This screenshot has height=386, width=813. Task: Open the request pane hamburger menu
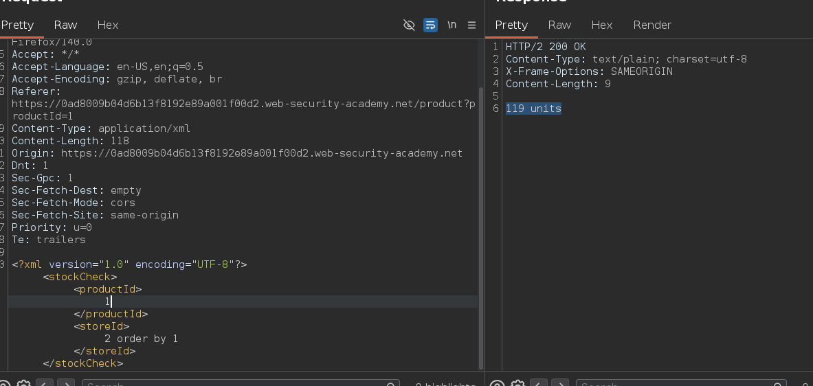pos(472,25)
